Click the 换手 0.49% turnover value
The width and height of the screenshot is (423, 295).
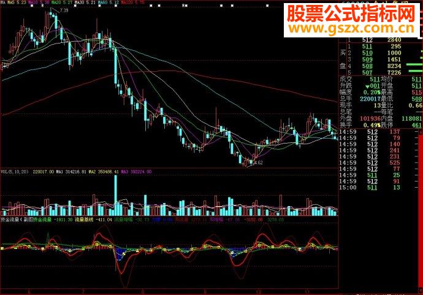pyautogui.click(x=372, y=125)
